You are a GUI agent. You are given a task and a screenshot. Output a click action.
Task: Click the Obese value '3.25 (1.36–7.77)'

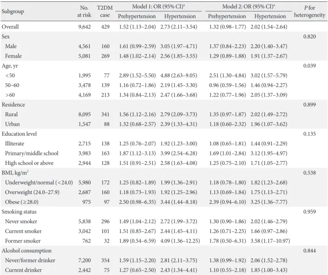click(x=269, y=202)
